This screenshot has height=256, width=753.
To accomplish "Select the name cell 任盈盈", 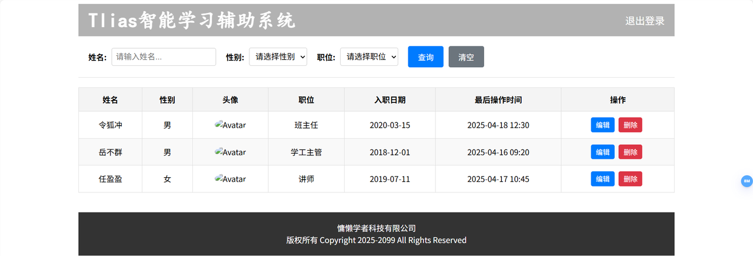I will click(x=110, y=179).
